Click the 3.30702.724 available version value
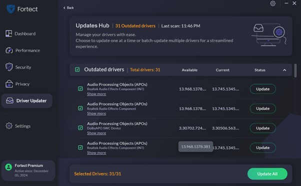The image size is (301, 186). [x=192, y=128]
